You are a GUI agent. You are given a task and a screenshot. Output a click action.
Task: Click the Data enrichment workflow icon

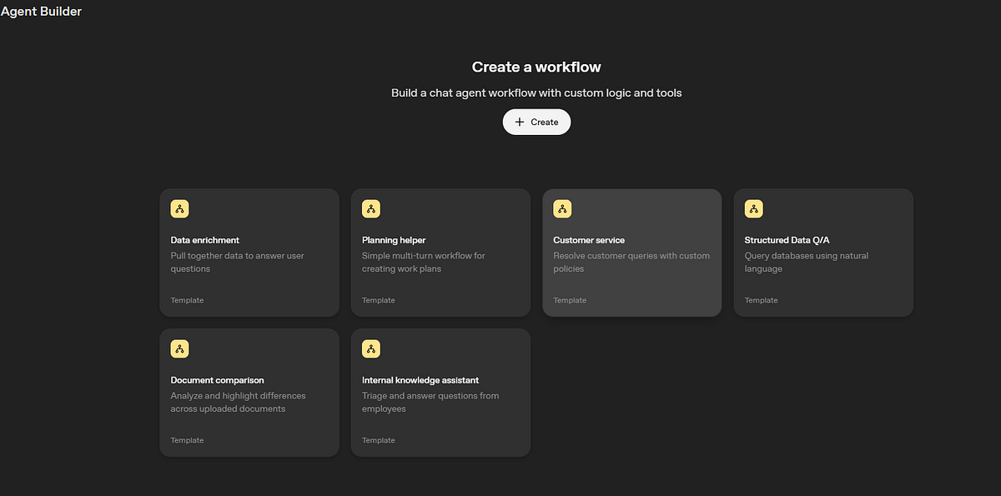pyautogui.click(x=179, y=209)
